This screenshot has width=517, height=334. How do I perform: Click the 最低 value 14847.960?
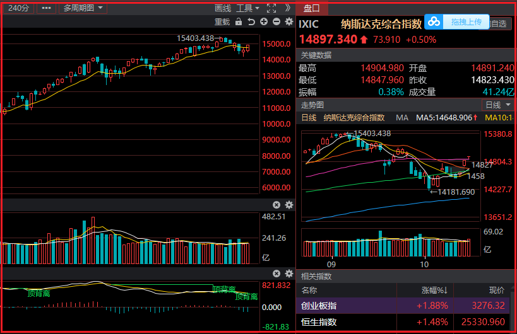tap(382, 80)
